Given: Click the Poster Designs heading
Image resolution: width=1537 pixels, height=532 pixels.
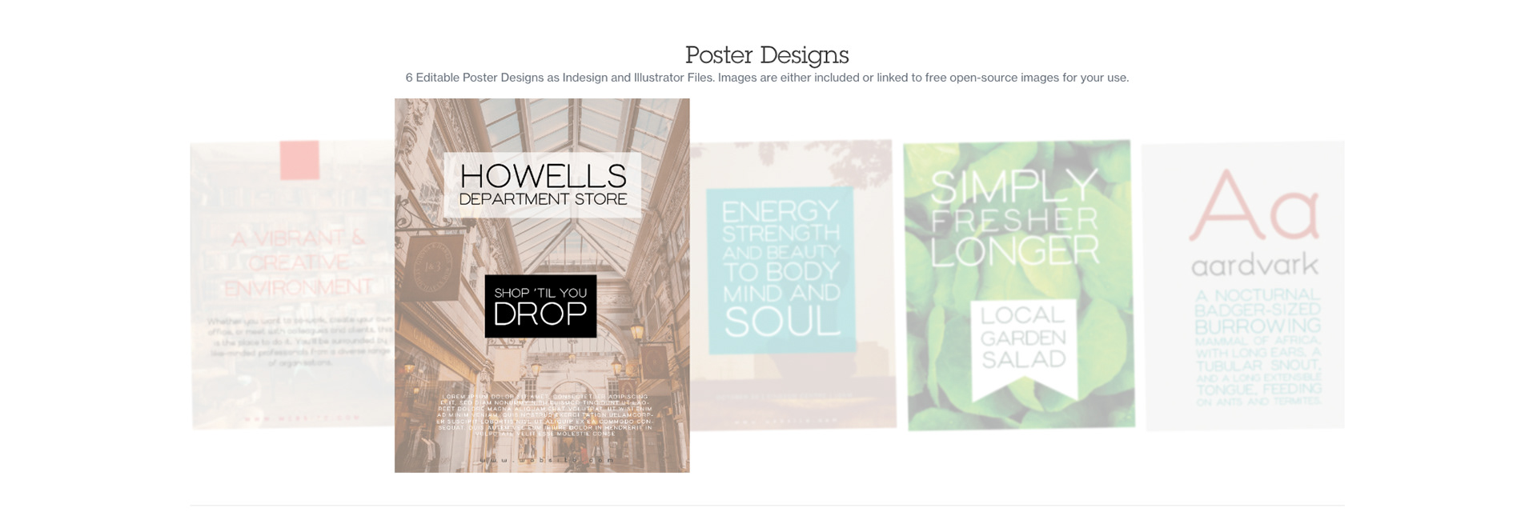Looking at the screenshot, I should 767,54.
